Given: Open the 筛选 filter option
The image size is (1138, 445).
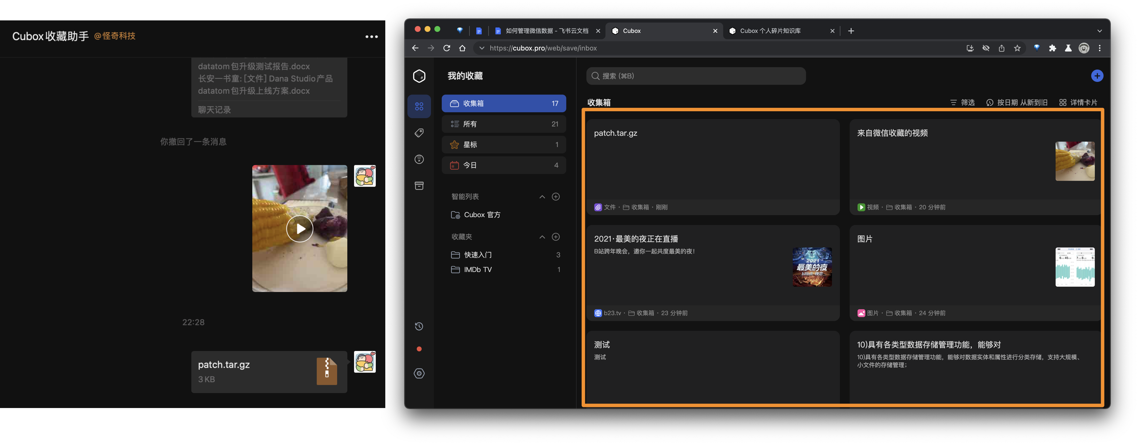Looking at the screenshot, I should coord(962,102).
